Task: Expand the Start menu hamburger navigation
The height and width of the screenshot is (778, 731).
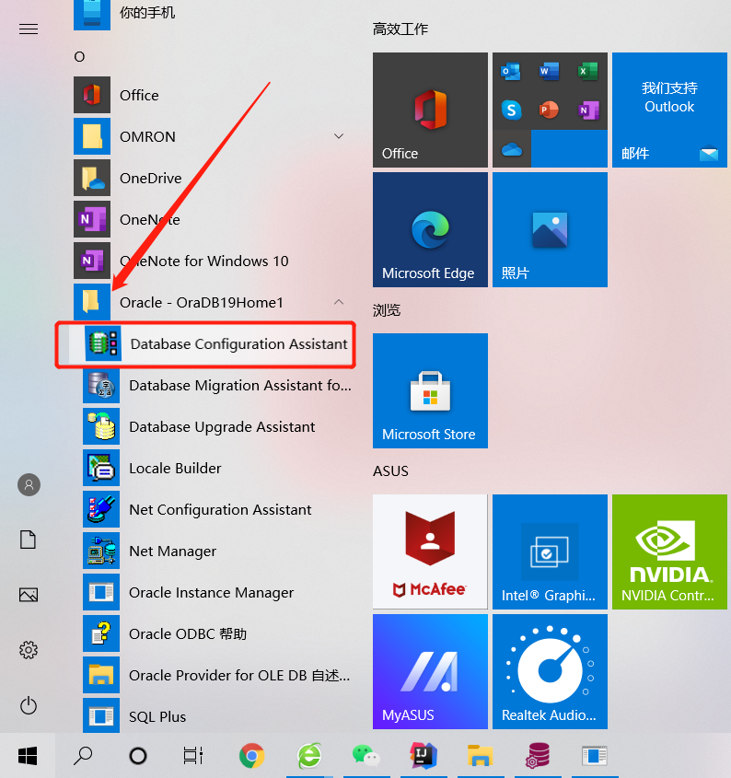Action: coord(29,29)
